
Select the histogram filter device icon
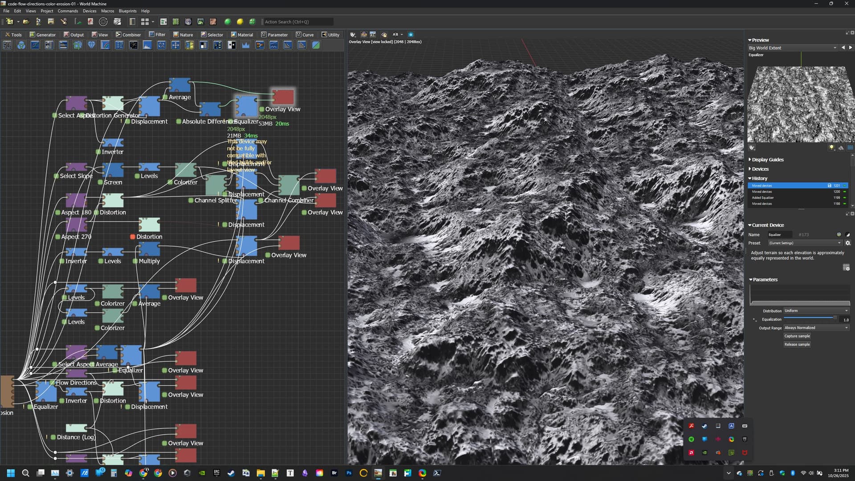(x=147, y=45)
